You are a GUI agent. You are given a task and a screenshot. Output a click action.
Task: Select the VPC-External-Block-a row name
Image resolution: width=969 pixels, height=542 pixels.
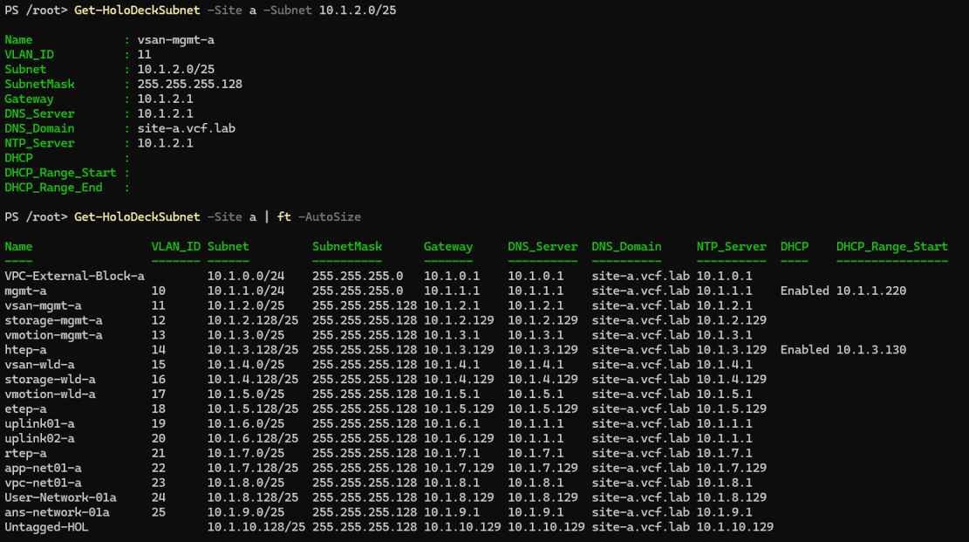pos(74,276)
